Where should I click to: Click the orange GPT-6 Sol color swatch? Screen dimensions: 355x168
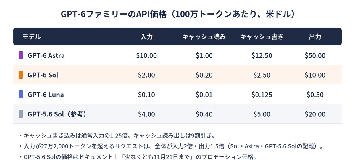point(21,75)
